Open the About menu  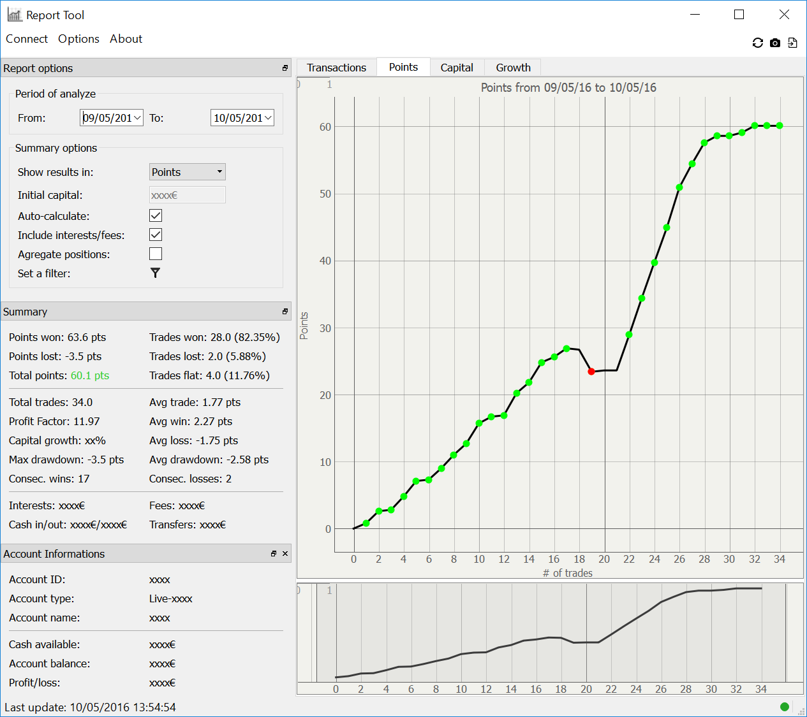coord(126,39)
